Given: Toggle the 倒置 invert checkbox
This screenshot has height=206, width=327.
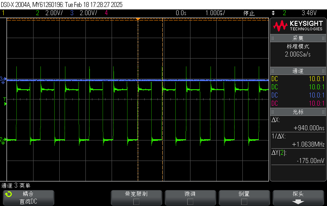Looking at the screenshot, I should (x=244, y=201).
